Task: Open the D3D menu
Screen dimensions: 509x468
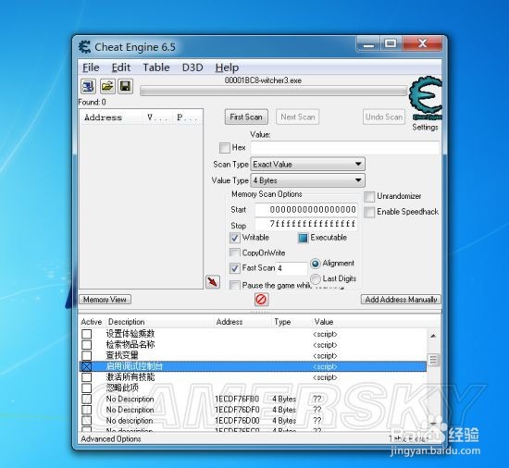Action: 192,68
